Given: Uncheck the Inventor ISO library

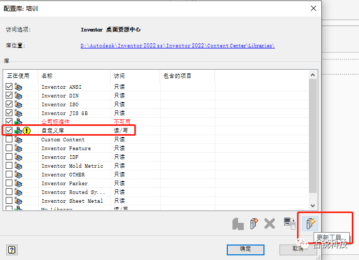Looking at the screenshot, I should [9, 104].
